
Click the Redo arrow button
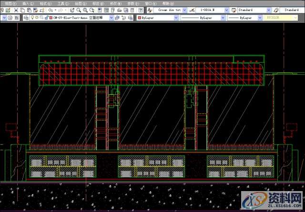(61, 10)
